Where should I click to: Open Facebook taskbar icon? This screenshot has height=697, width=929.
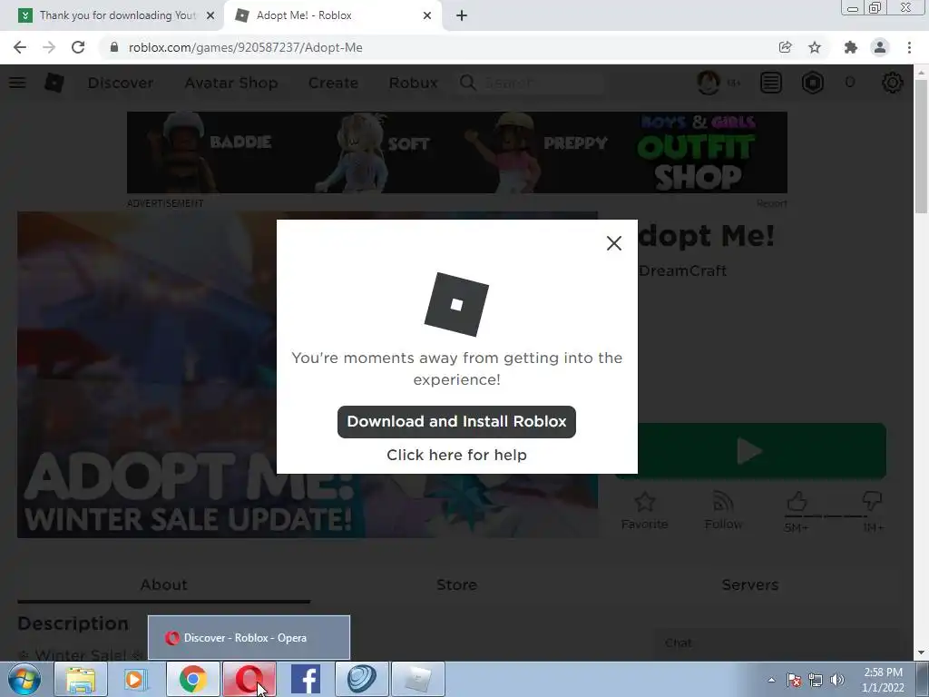(305, 679)
